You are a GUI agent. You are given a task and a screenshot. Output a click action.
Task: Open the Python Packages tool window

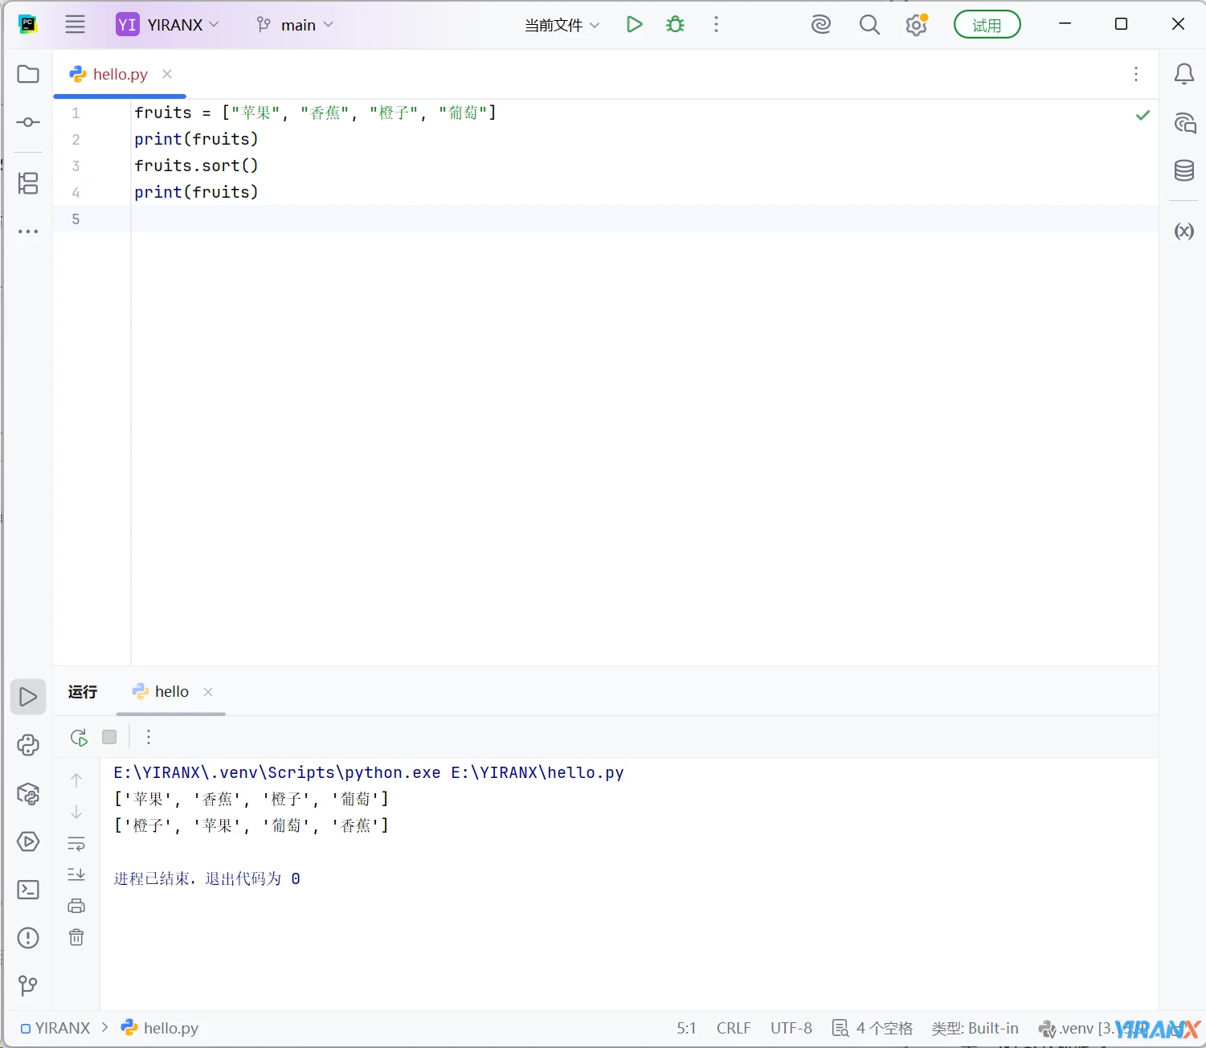pyautogui.click(x=28, y=794)
